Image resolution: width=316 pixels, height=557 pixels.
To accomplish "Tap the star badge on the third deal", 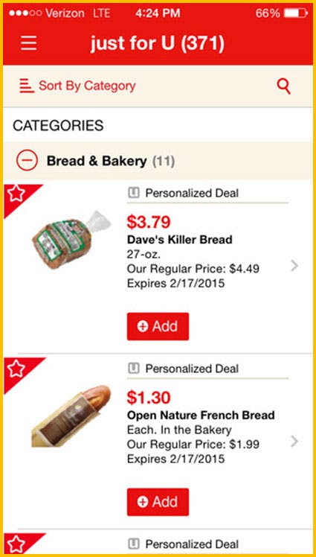I will [16, 544].
